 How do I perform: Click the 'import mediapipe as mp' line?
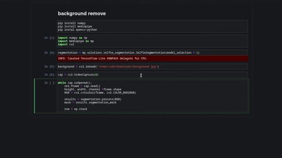click(x=76, y=41)
